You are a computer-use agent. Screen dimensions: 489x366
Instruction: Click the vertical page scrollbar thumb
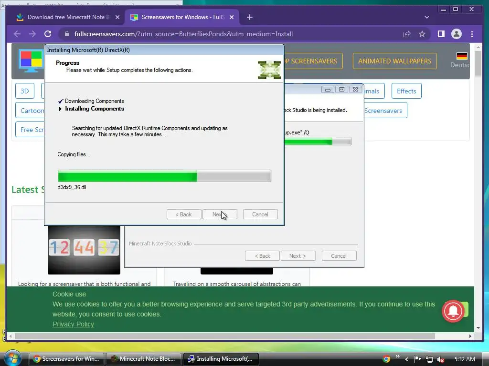(478, 63)
